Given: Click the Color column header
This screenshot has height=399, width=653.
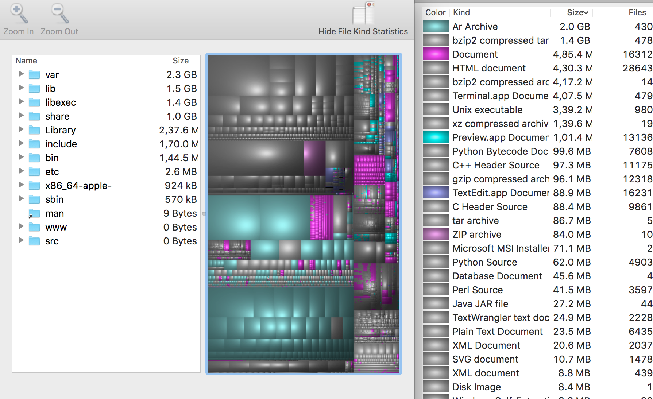Looking at the screenshot, I should 436,12.
